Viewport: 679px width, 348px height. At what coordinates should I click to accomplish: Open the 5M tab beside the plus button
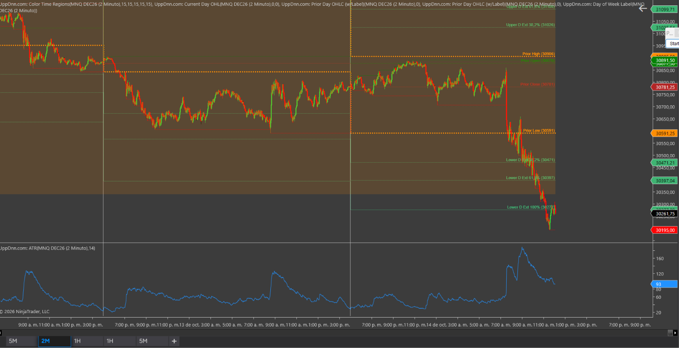click(x=152, y=341)
